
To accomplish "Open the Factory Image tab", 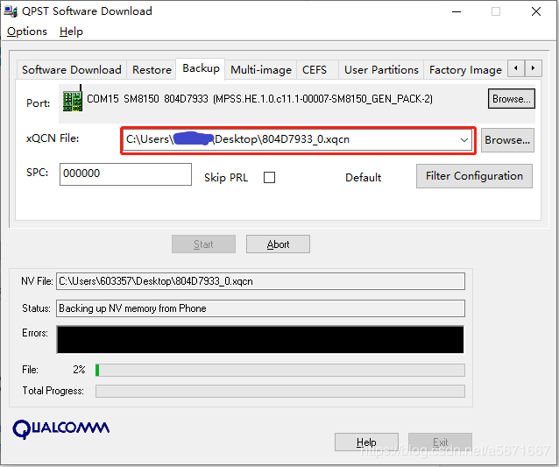I will point(465,69).
